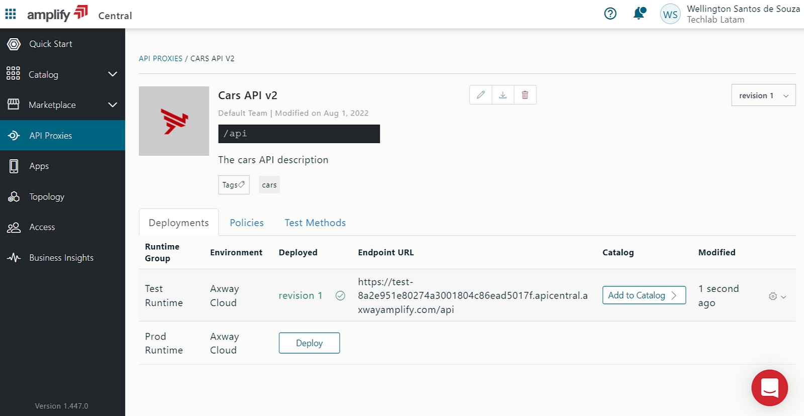Open Business Insights in the sidebar

(x=61, y=258)
